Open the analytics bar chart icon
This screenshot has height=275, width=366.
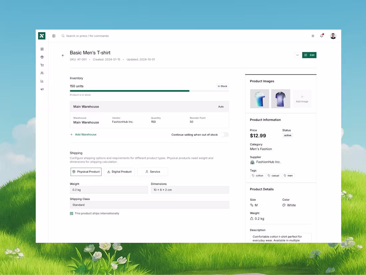pos(42,81)
